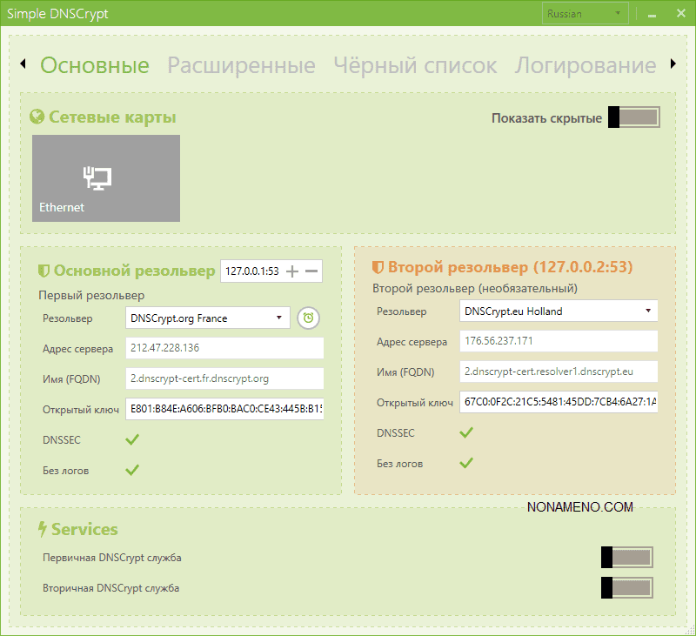Expand the DNSCrypt.eu Holland resolver dropdown
This screenshot has height=636, width=696.
559,311
